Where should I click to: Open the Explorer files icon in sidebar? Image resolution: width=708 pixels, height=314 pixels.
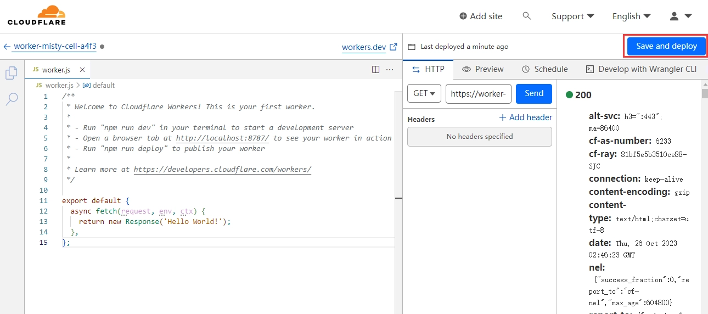(x=12, y=73)
